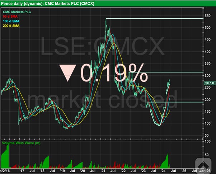This screenshot has width=216, height=174.
Task: Select the horizontal level line near 315
Action: coord(166,72)
